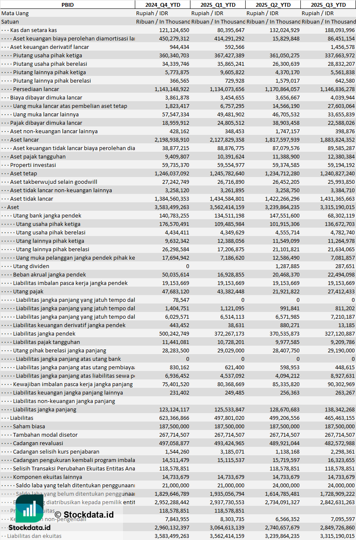Viewport: 356px width, 540px height.
Task: Click value 121,124,650 for cash in 2024 Q4
Action: pos(174,30)
